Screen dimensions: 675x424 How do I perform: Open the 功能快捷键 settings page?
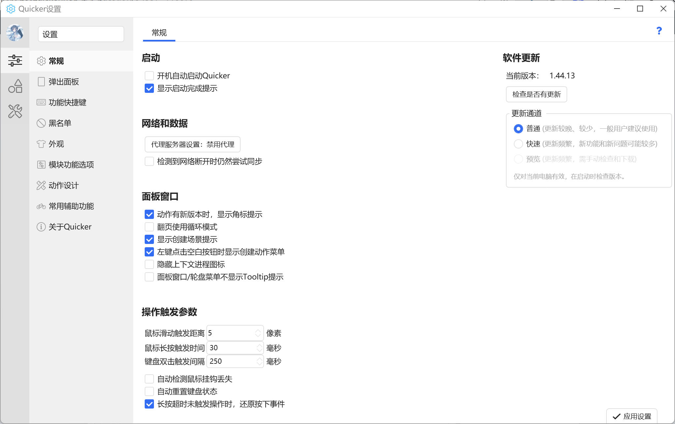(x=81, y=102)
